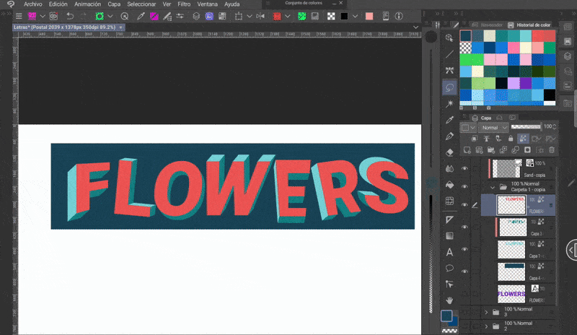Open the dropdown next to the green circle icon

pyautogui.click(x=110, y=16)
